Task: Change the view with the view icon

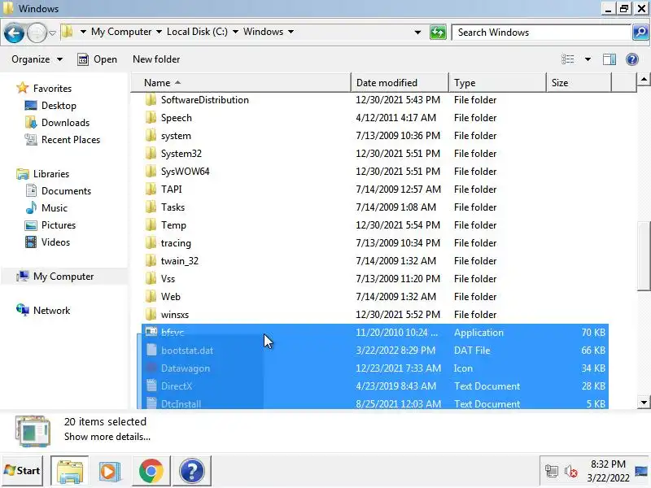Action: pyautogui.click(x=567, y=59)
